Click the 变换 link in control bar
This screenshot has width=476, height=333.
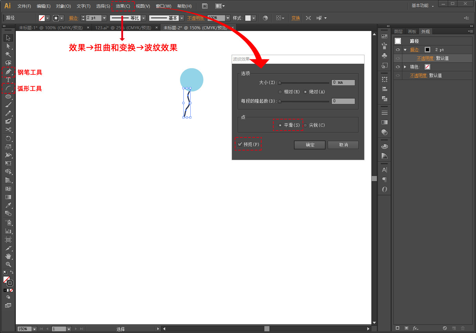(x=296, y=18)
